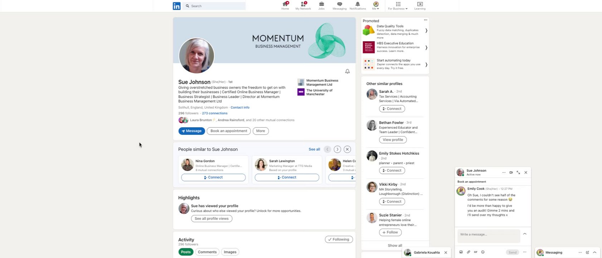This screenshot has width=602, height=258.
Task: Click Show all under similar profiles
Action: coord(395,245)
